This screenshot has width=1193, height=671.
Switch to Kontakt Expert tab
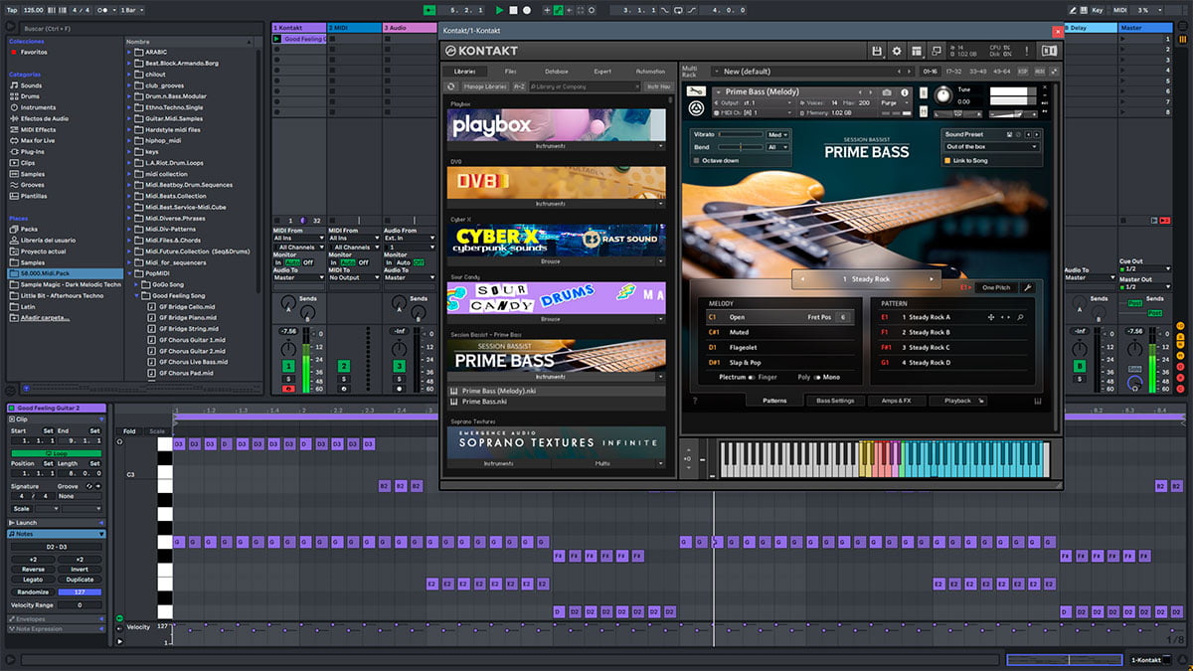602,72
